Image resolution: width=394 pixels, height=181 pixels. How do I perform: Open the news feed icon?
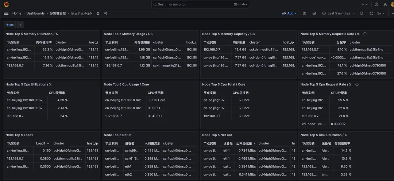point(385,4)
